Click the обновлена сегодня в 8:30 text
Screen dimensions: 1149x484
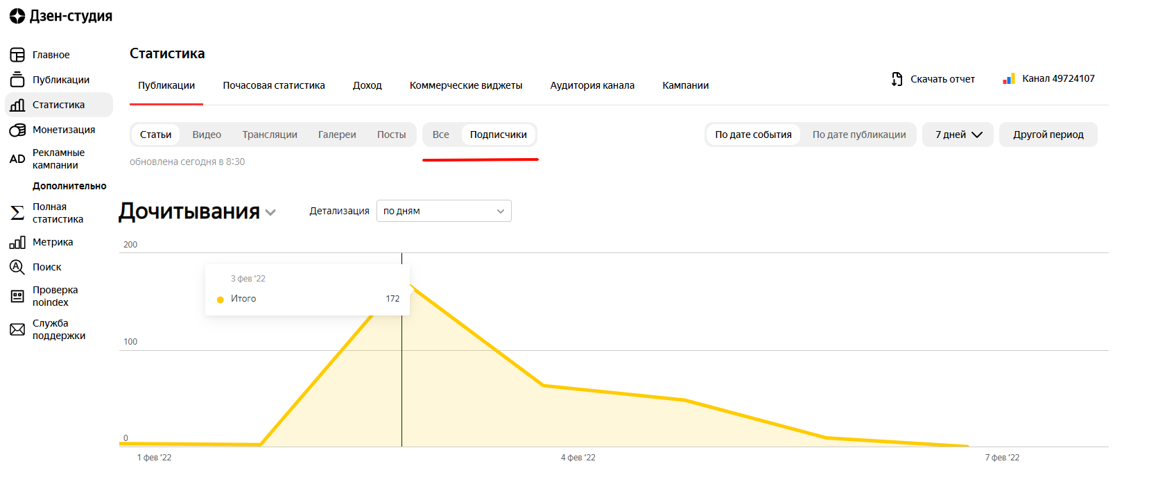(187, 162)
